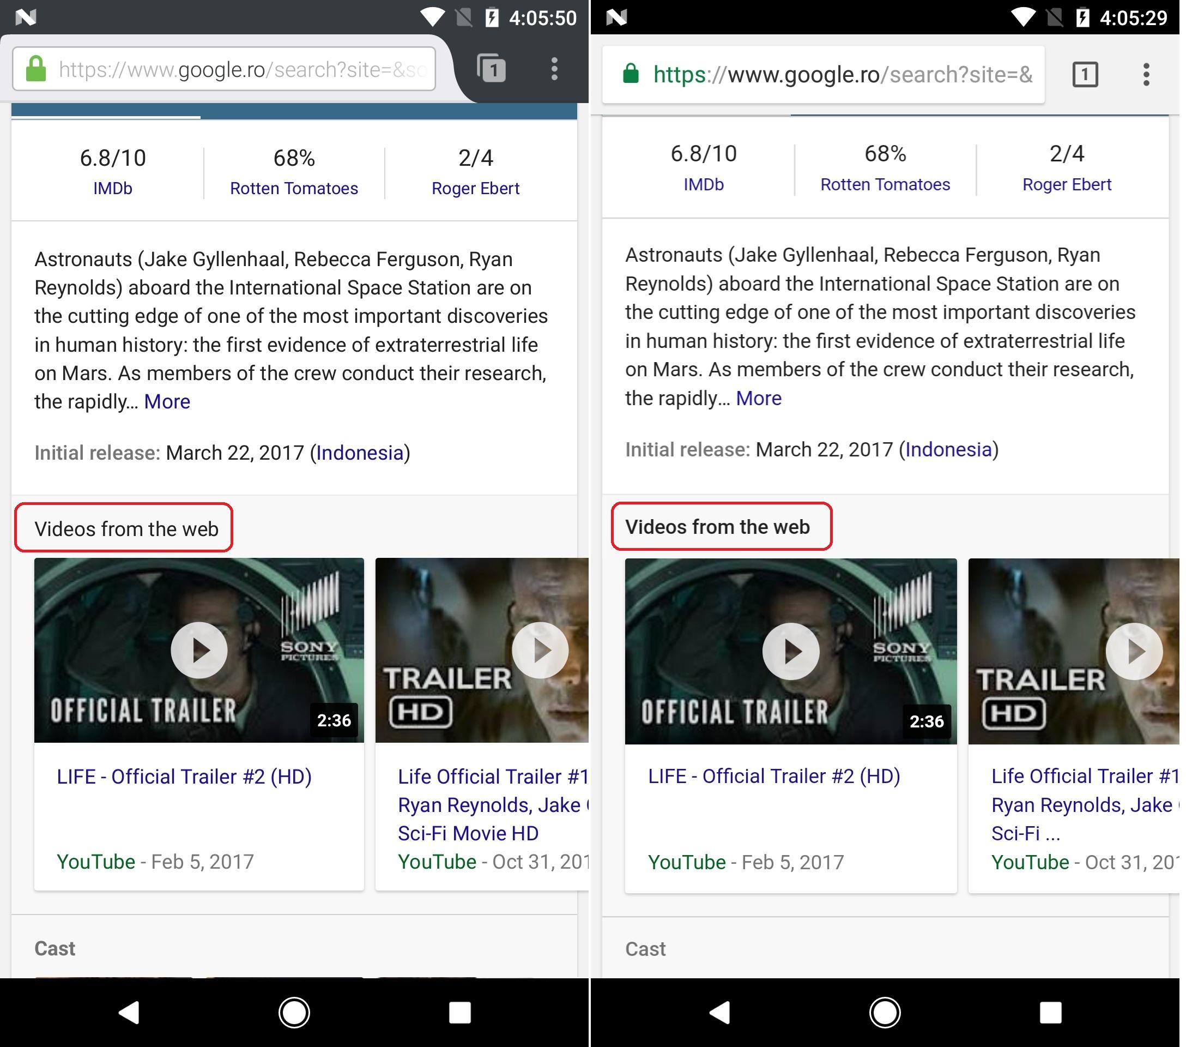Tap Android home button on right phone

click(x=885, y=1013)
